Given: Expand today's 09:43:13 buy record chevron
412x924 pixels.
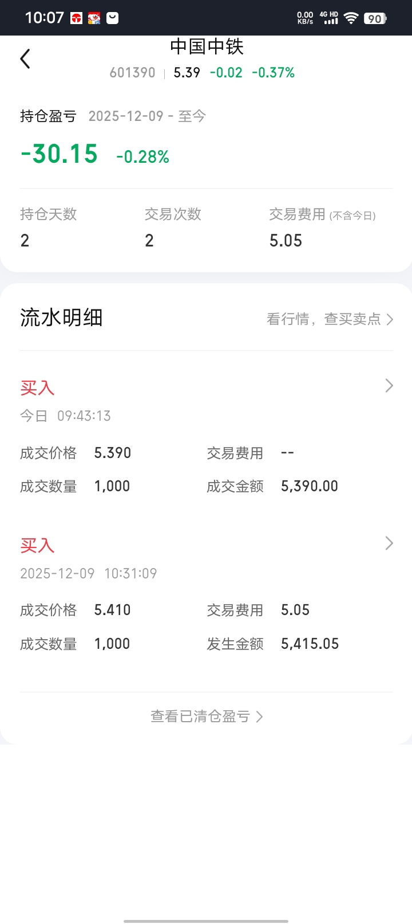Looking at the screenshot, I should (389, 386).
